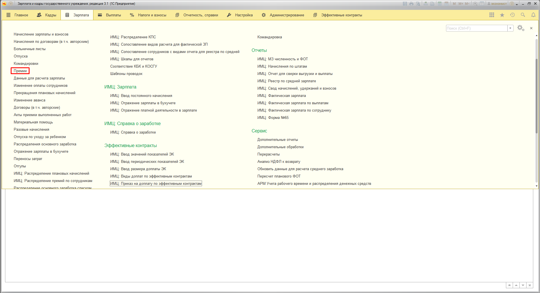Screen dimensions: 540x293
Task: Open the hamburger menu next to Главное
Action: tap(8, 15)
